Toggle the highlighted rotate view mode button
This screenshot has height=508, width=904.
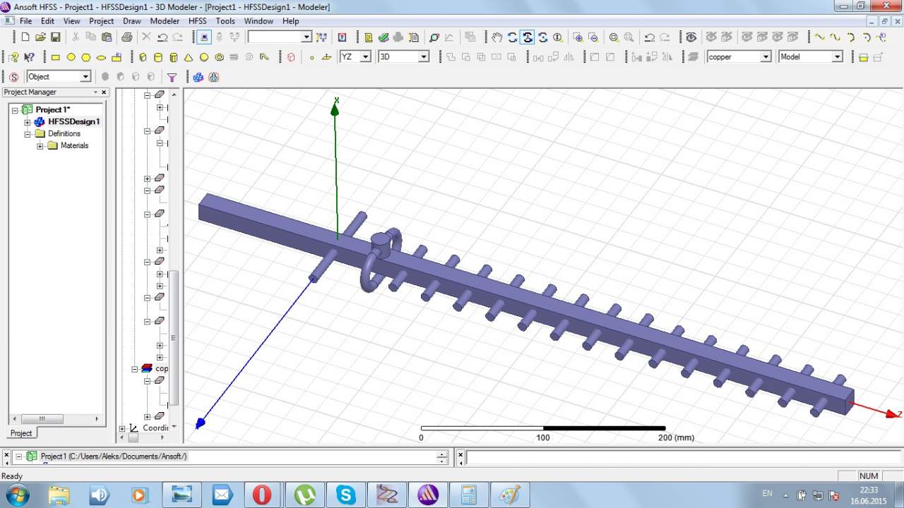pyautogui.click(x=527, y=37)
